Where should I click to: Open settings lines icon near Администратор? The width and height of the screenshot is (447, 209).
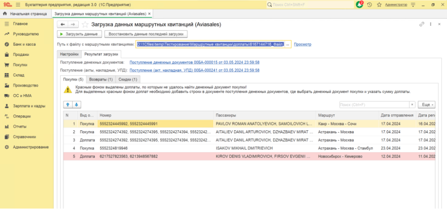coord(414,5)
